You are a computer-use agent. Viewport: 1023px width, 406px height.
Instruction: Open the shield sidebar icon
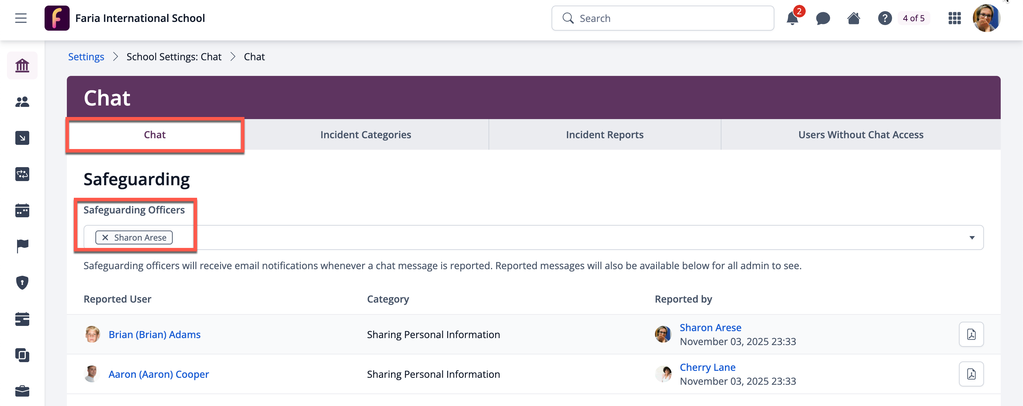point(22,282)
